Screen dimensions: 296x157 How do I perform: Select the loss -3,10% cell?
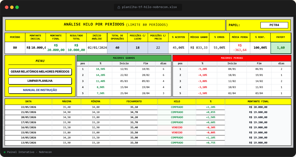click(202, 87)
